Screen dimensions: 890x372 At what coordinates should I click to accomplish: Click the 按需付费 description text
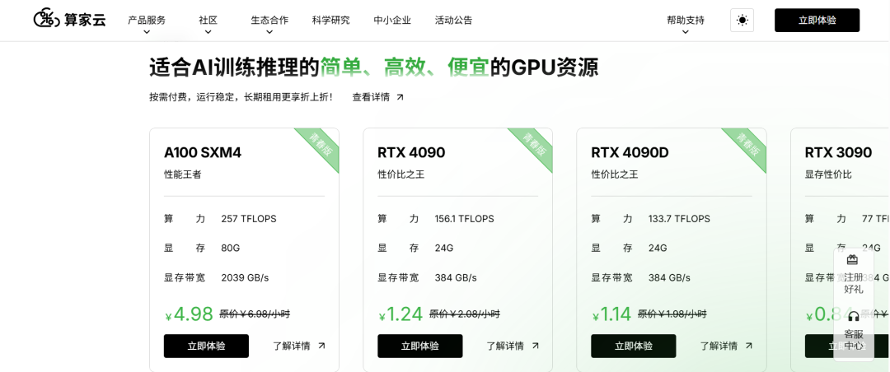[x=241, y=97]
